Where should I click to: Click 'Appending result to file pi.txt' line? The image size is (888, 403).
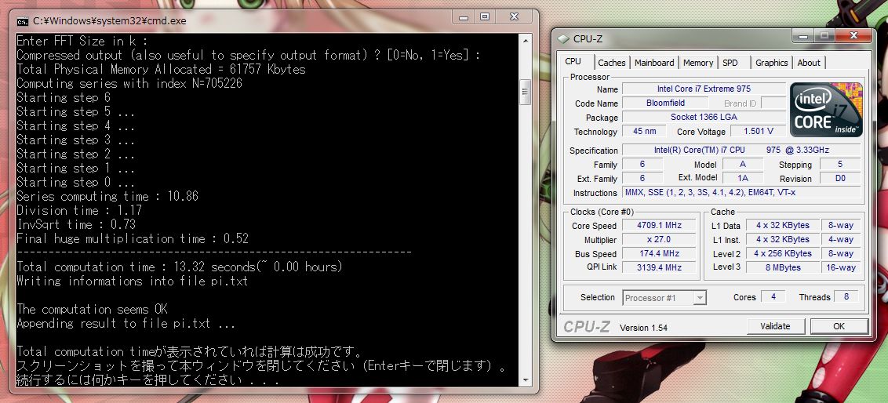pos(126,323)
